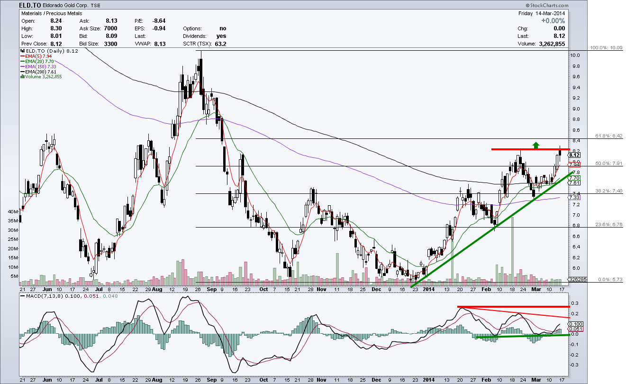Viewport: 635px width, 384px height.
Task: Click the Nov label on main chart date axis
Action: coord(321,288)
